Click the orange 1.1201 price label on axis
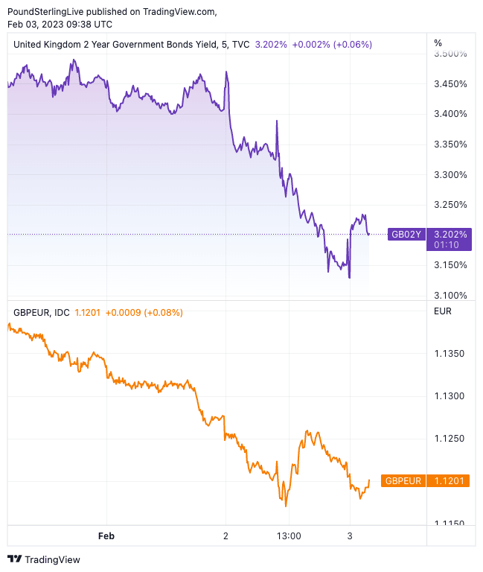The width and height of the screenshot is (483, 572). pyautogui.click(x=449, y=481)
